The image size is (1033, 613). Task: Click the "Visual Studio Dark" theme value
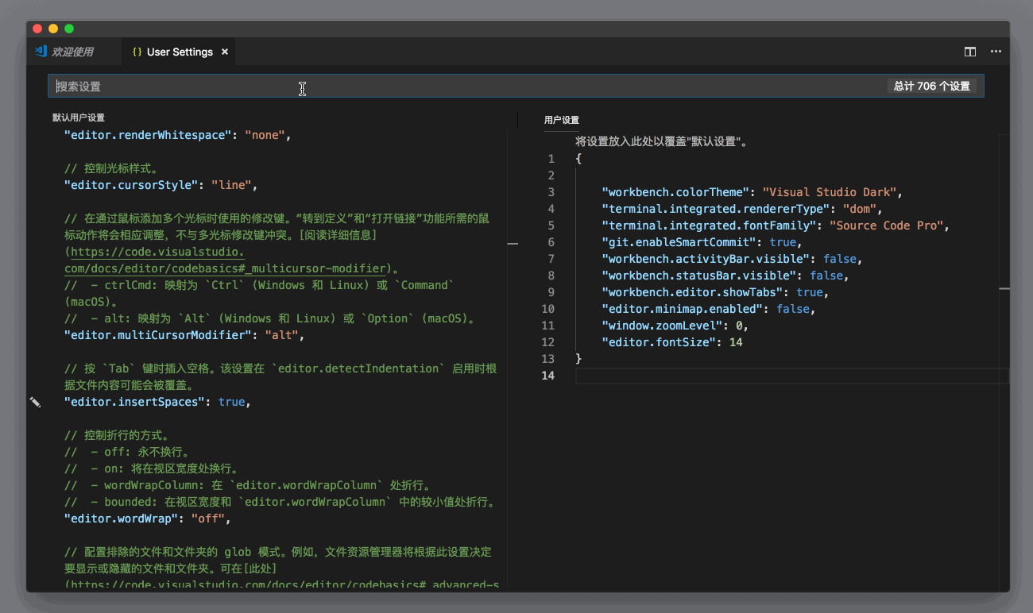click(x=829, y=192)
